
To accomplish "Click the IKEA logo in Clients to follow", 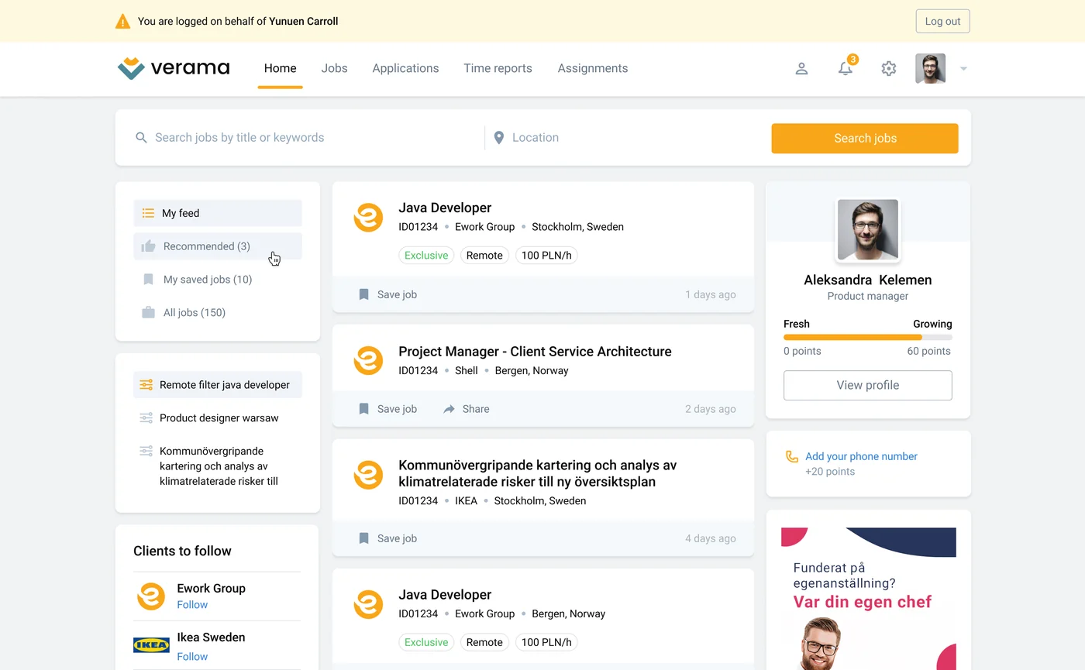I will [151, 644].
